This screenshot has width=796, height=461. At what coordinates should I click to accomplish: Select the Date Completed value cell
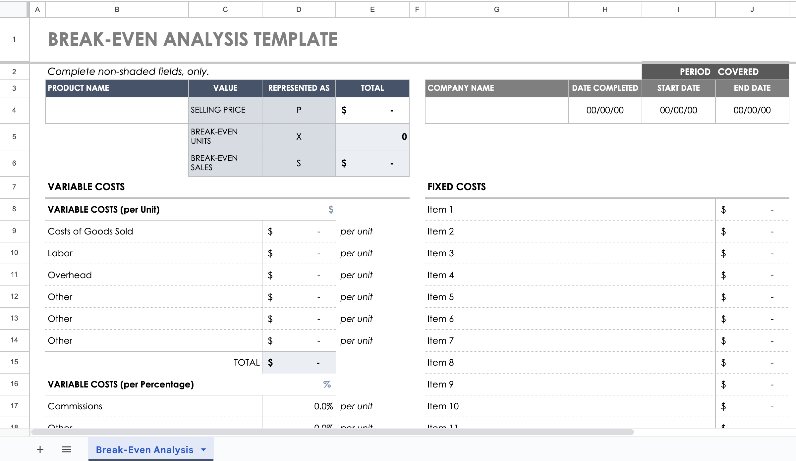(605, 110)
